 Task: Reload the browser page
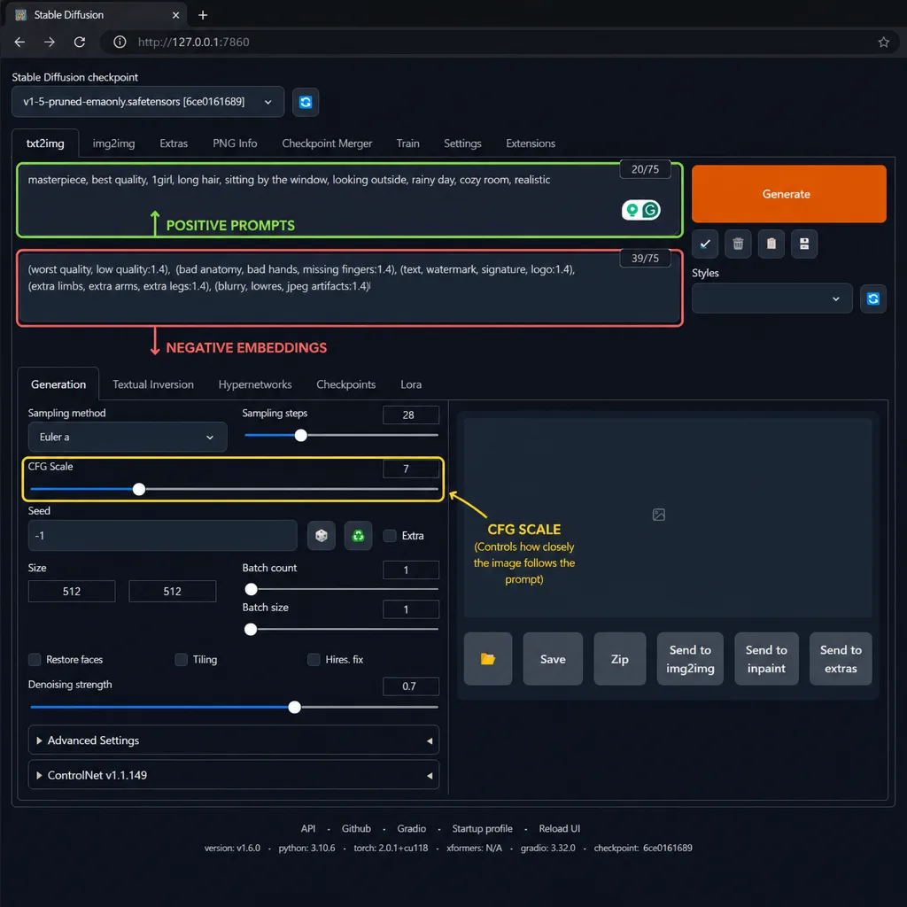point(80,43)
